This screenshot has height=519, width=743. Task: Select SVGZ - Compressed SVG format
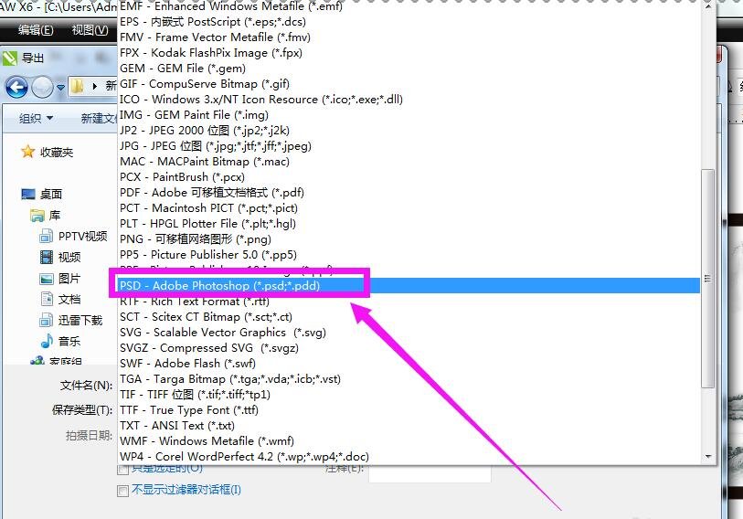point(409,348)
